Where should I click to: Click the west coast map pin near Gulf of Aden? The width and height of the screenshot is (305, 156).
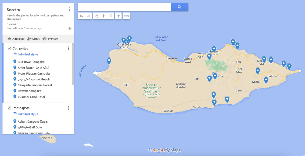pyautogui.click(x=109, y=61)
